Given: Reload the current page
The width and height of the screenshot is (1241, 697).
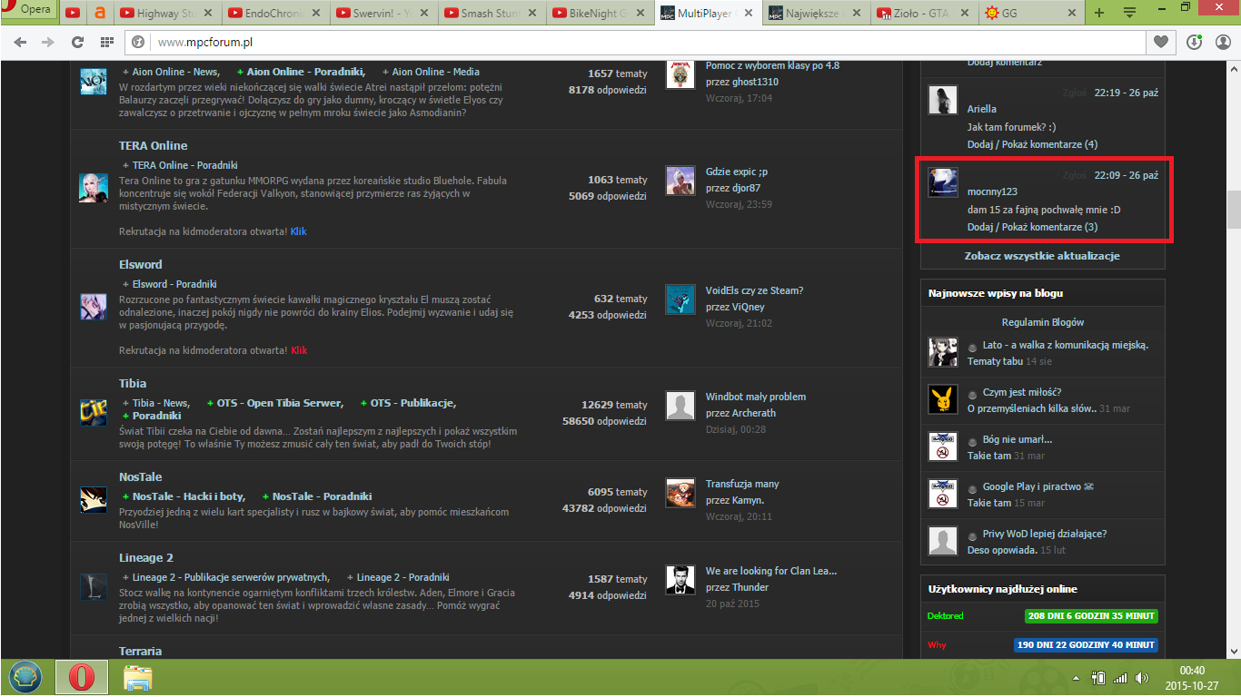Looking at the screenshot, I should tap(77, 43).
